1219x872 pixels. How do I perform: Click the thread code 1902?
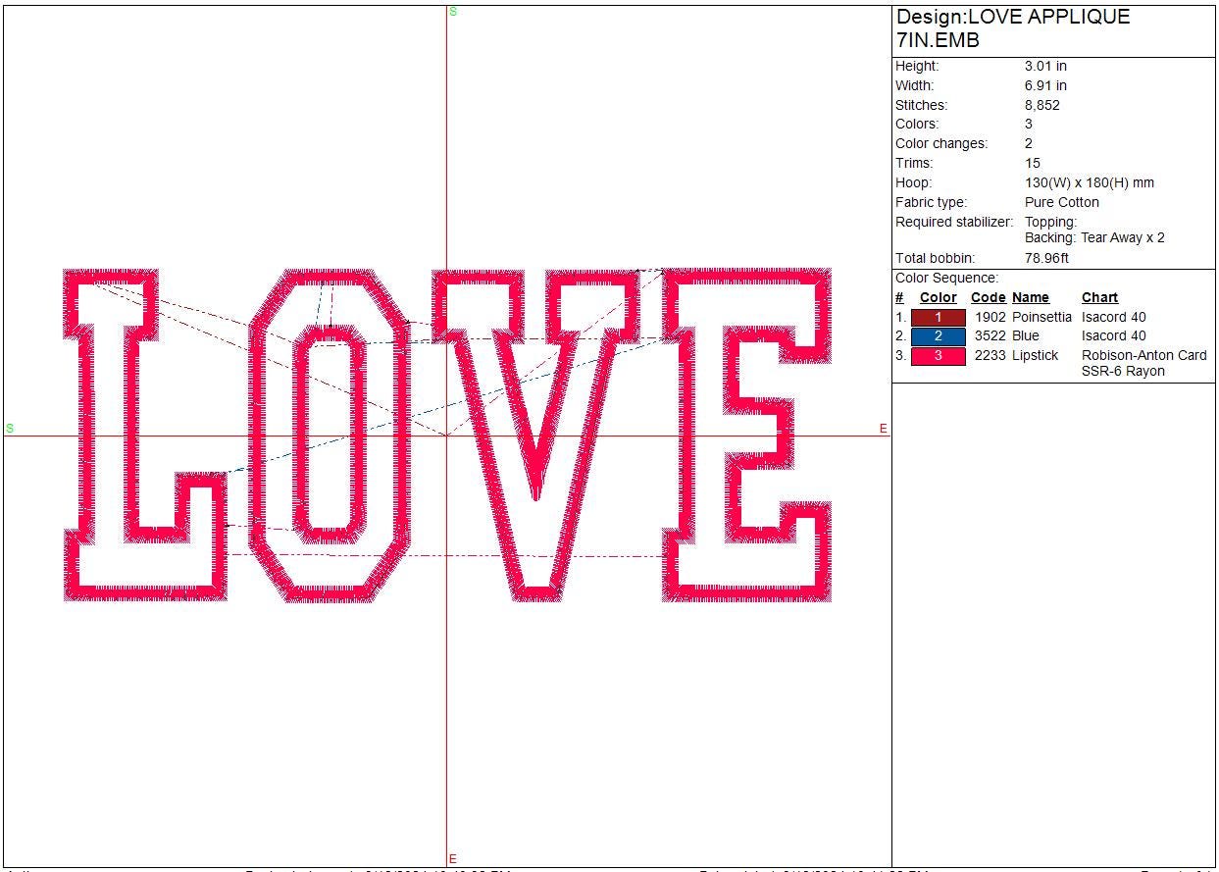tap(990, 317)
